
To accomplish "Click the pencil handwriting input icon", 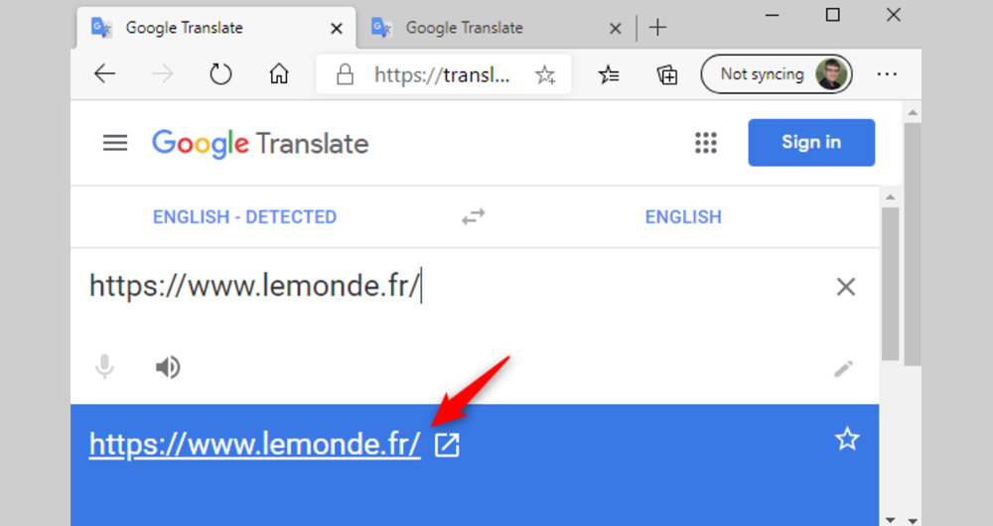I will click(843, 369).
